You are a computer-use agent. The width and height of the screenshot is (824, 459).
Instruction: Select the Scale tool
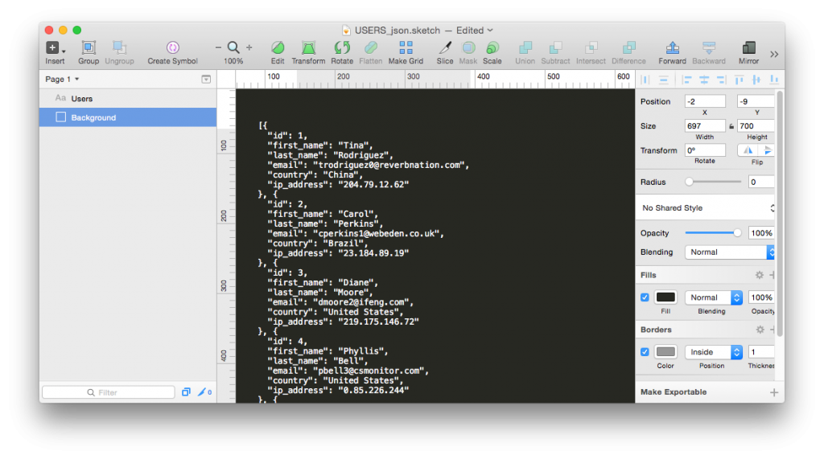tap(492, 47)
